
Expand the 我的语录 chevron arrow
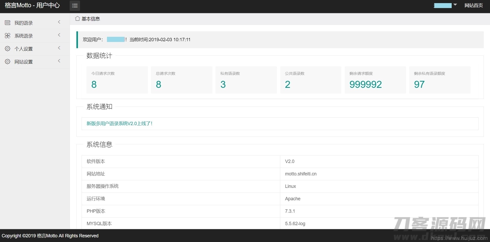pos(59,22)
